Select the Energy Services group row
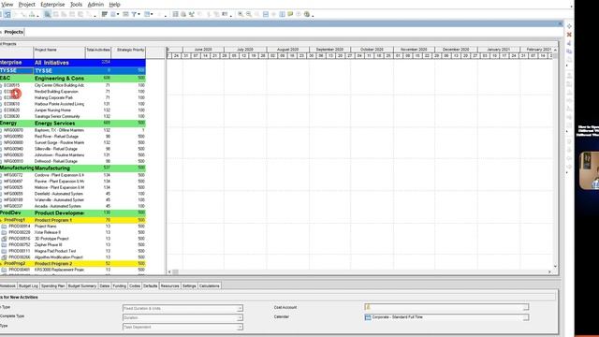Screen dimensions: 599x337 click(x=73, y=124)
